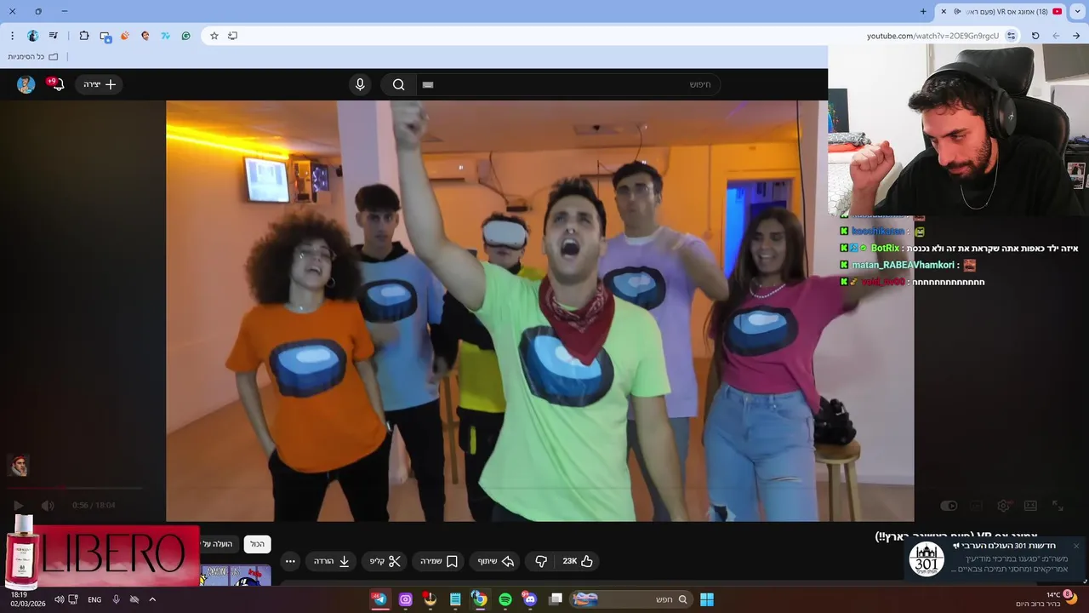Toggle autoplay switch in player

pyautogui.click(x=949, y=506)
